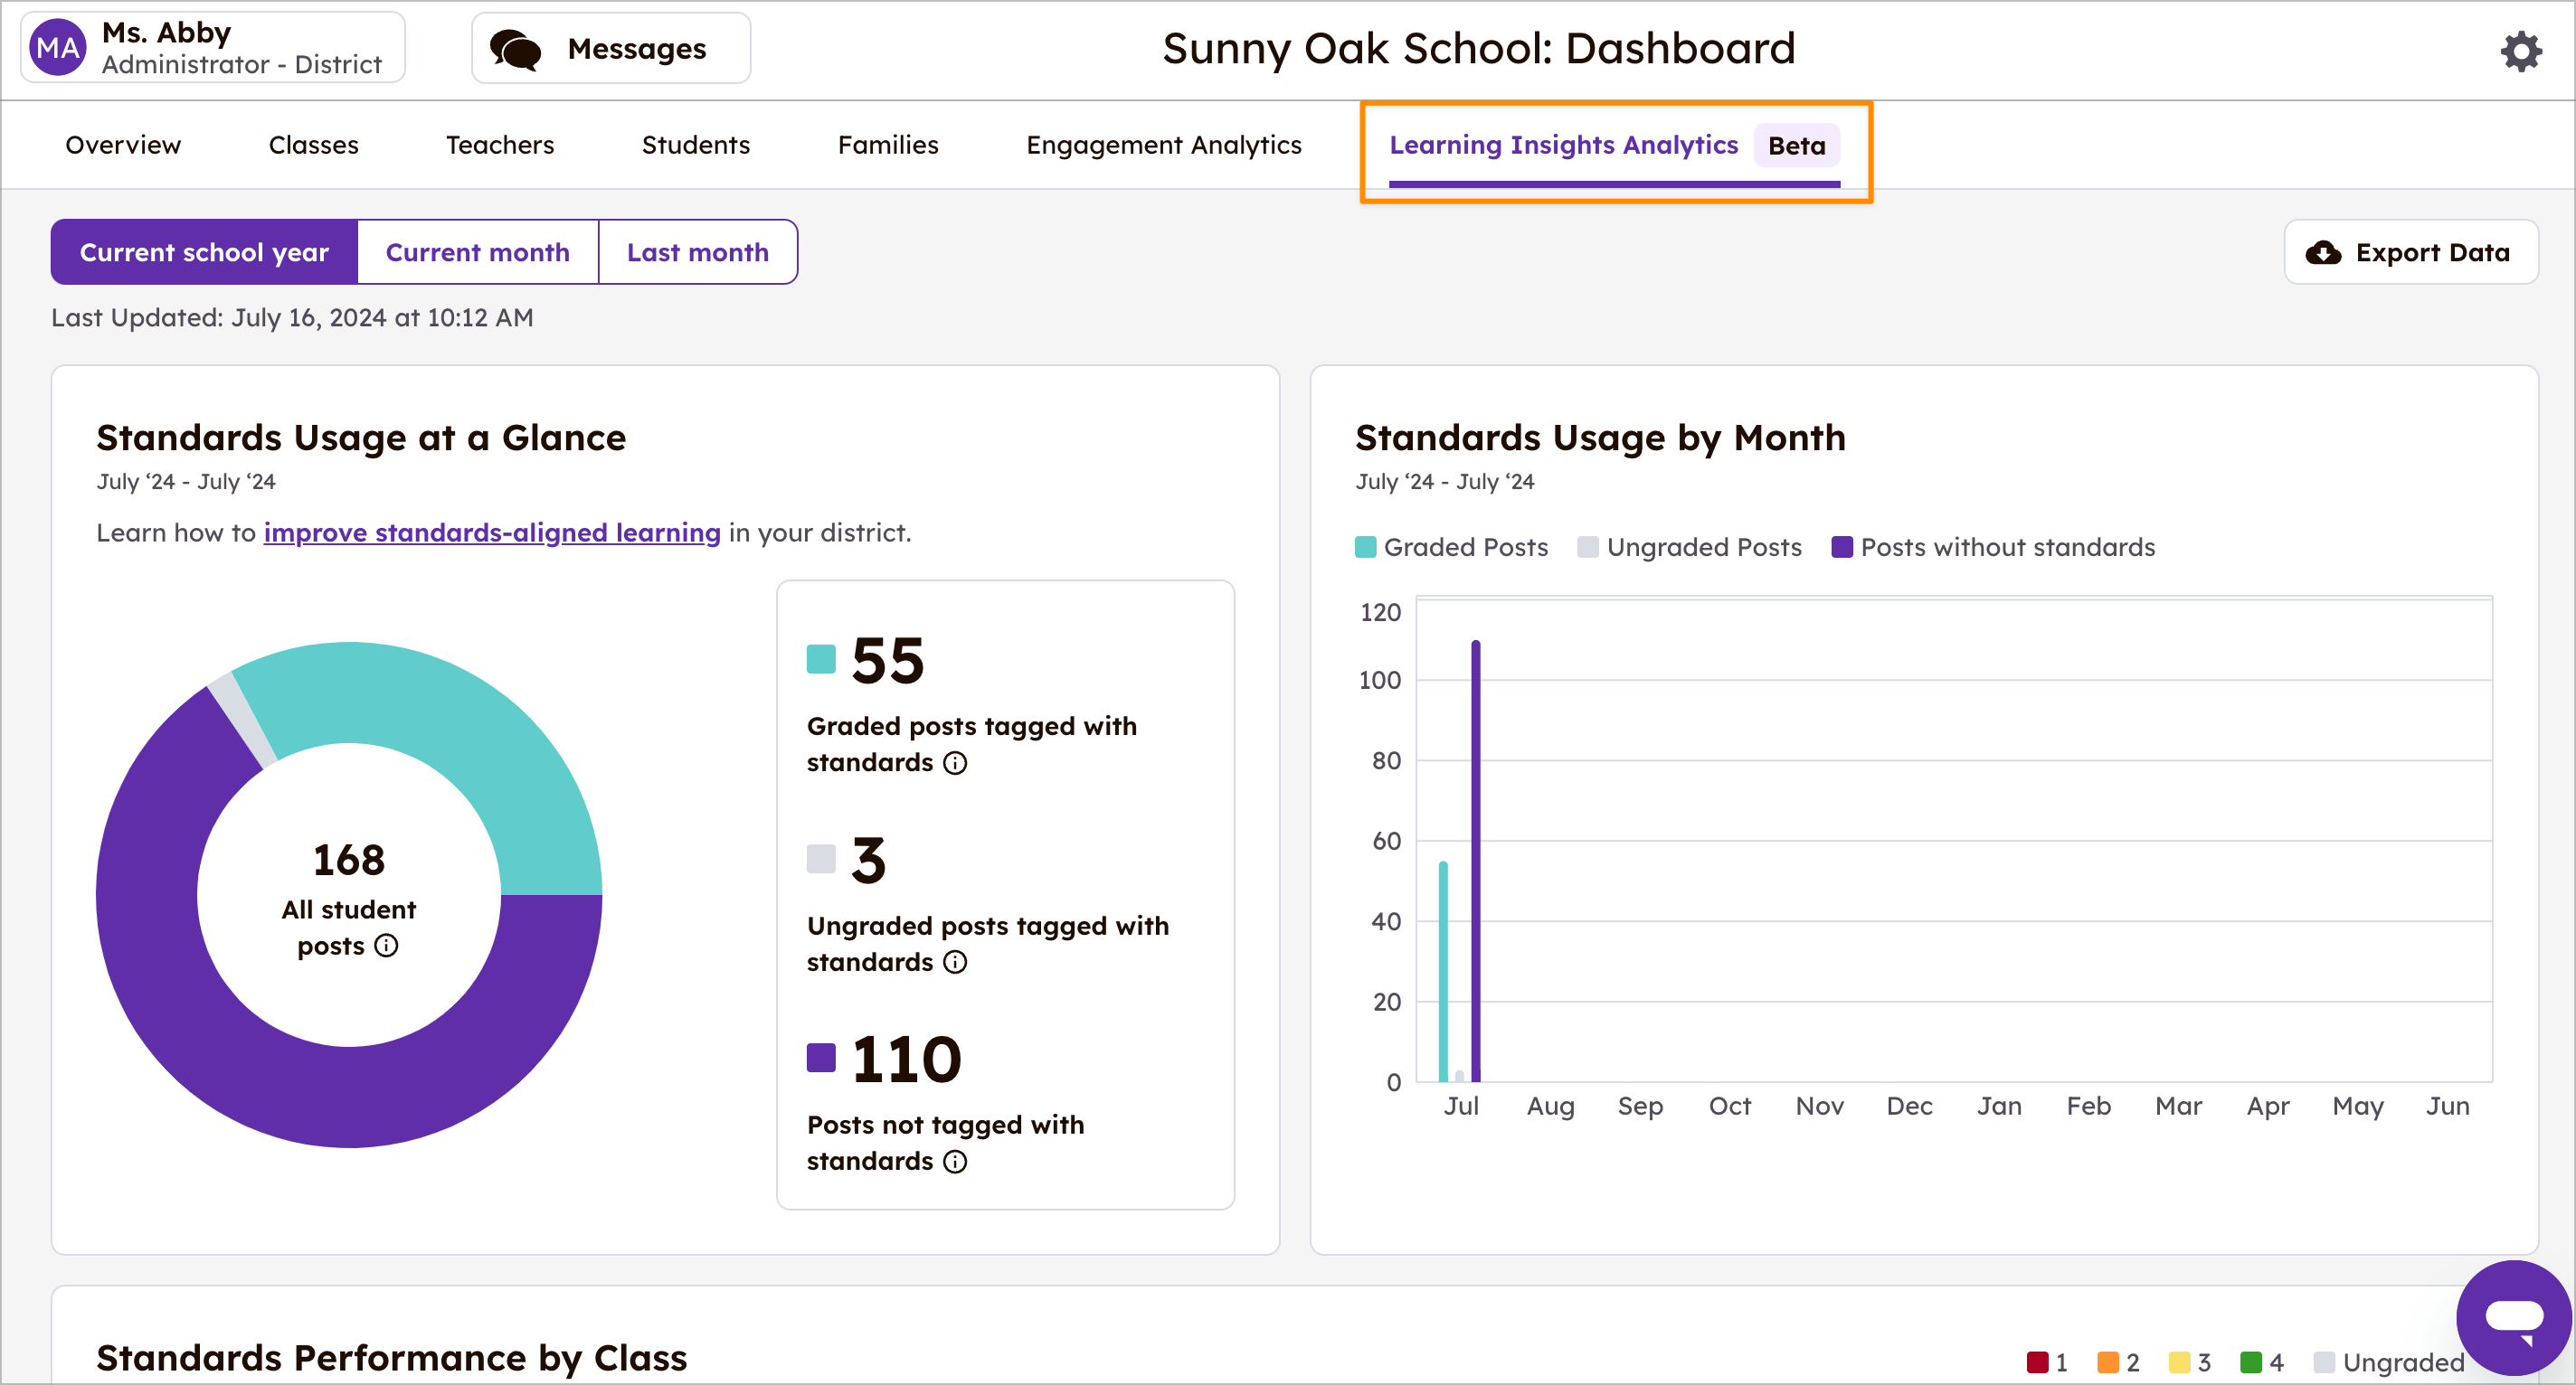Click the Last Updated July 16 timestamp

click(x=292, y=317)
